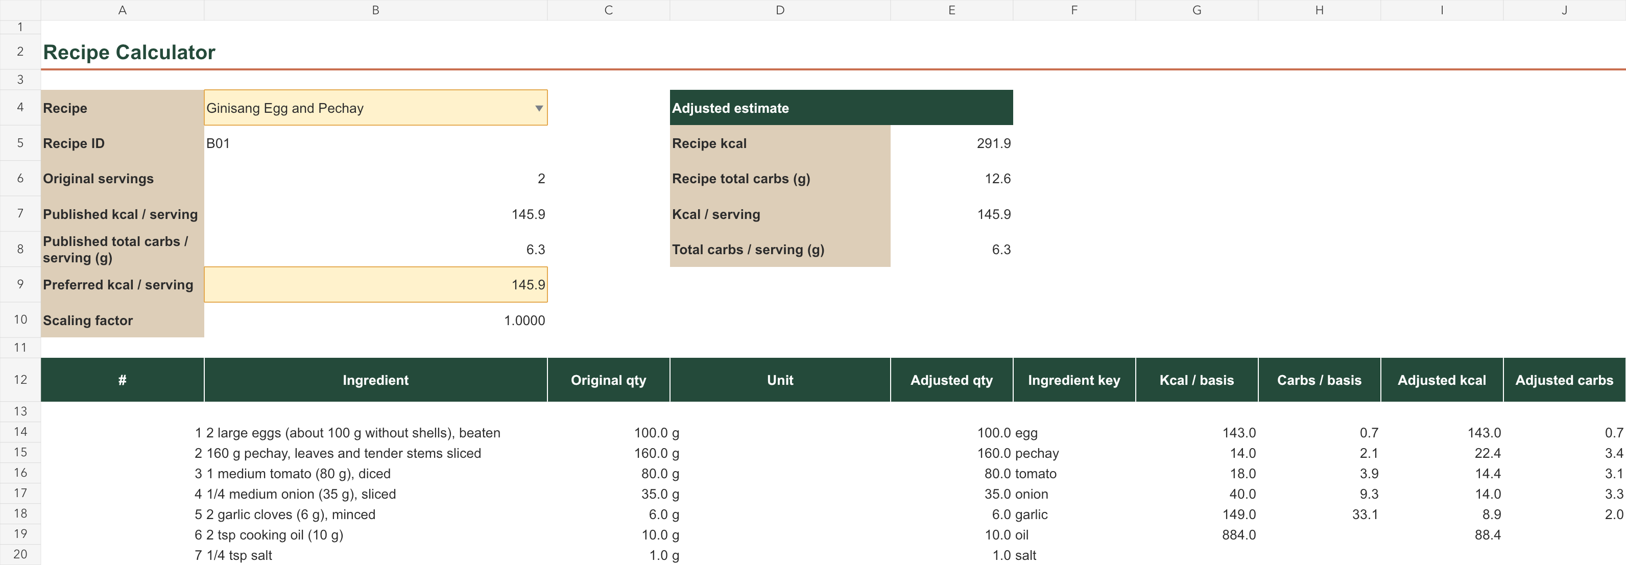The height and width of the screenshot is (565, 1626).
Task: Select column F header
Action: (1074, 10)
